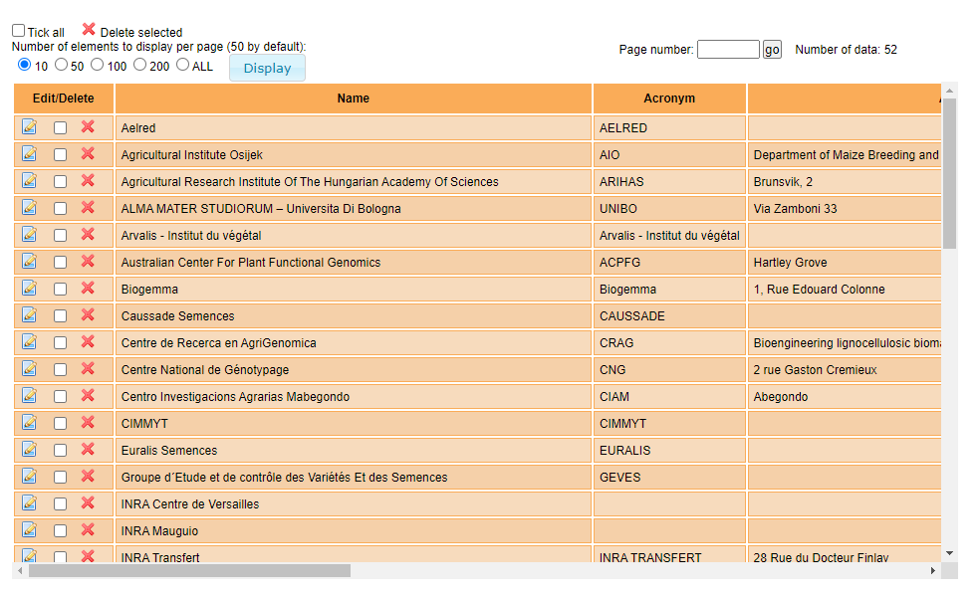The height and width of the screenshot is (598, 980).
Task: Delete the GEVES row
Action: (x=88, y=476)
